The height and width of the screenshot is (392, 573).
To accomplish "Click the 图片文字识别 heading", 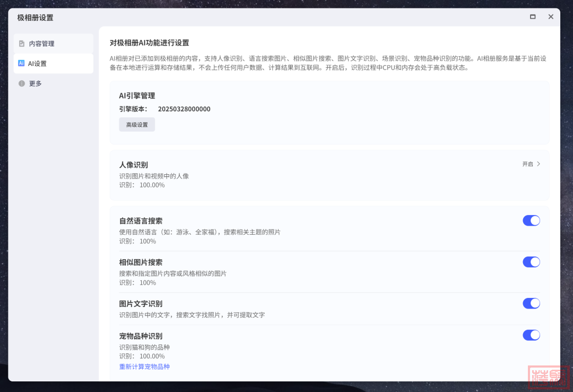I will [x=141, y=303].
